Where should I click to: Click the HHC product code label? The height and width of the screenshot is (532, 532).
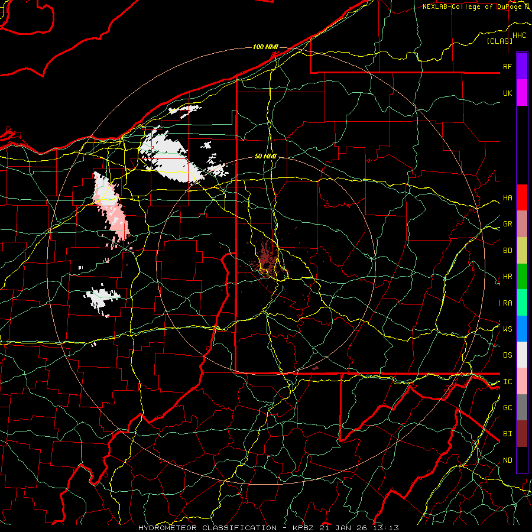click(520, 35)
